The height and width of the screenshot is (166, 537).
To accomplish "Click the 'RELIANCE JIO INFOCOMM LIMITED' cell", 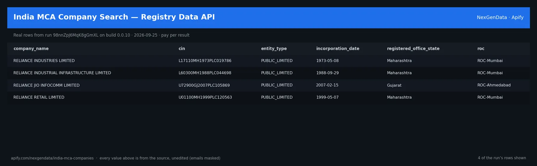I will pos(47,85).
